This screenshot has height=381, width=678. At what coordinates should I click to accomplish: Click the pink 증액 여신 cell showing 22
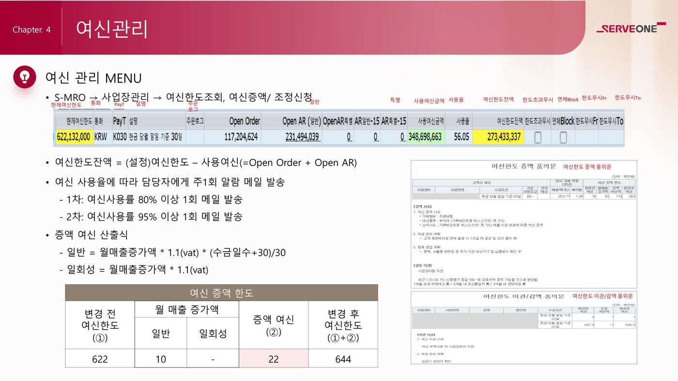[x=273, y=359]
